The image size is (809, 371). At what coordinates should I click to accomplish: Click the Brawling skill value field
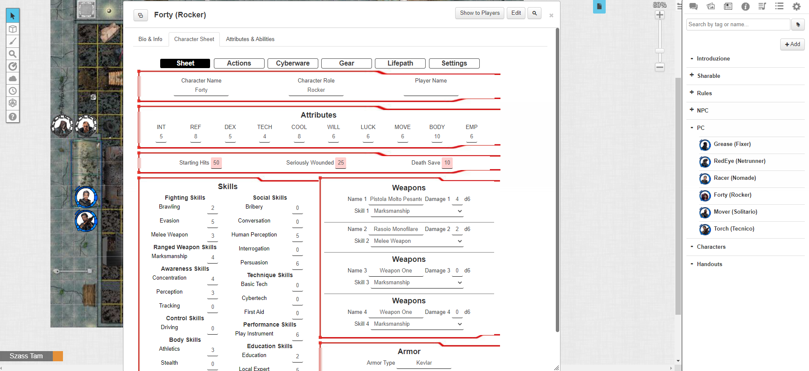pos(213,208)
